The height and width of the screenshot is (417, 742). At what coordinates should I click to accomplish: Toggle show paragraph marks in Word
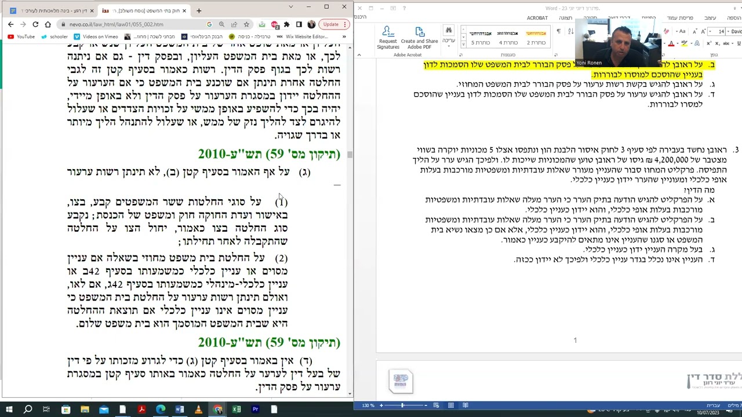(558, 31)
